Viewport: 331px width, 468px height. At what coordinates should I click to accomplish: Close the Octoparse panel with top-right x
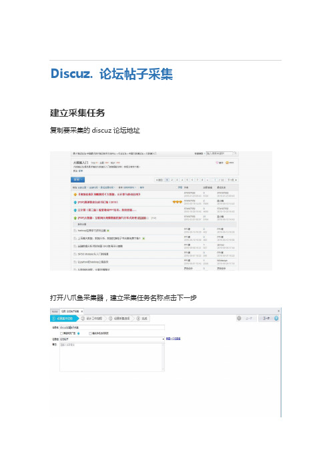[278, 311]
